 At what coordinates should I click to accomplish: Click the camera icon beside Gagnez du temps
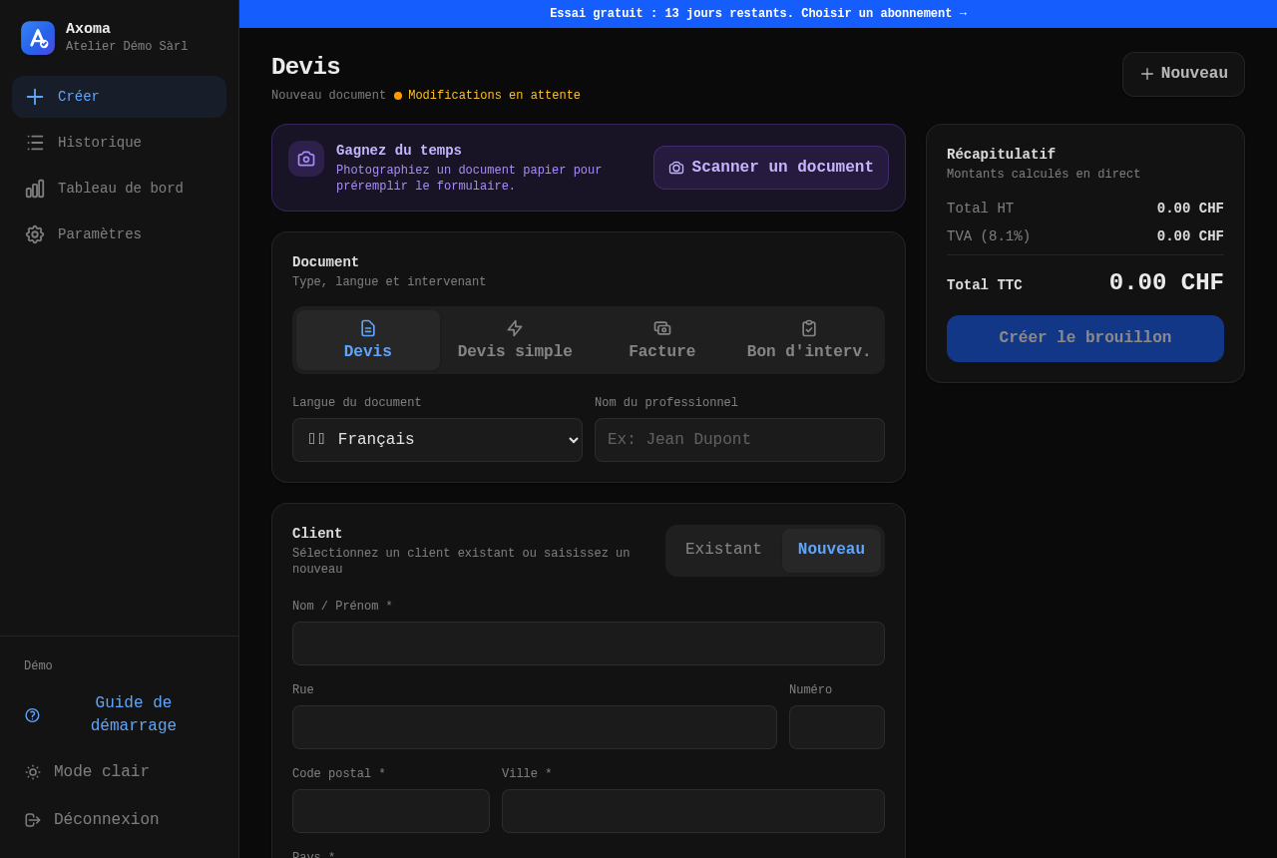[x=306, y=159]
